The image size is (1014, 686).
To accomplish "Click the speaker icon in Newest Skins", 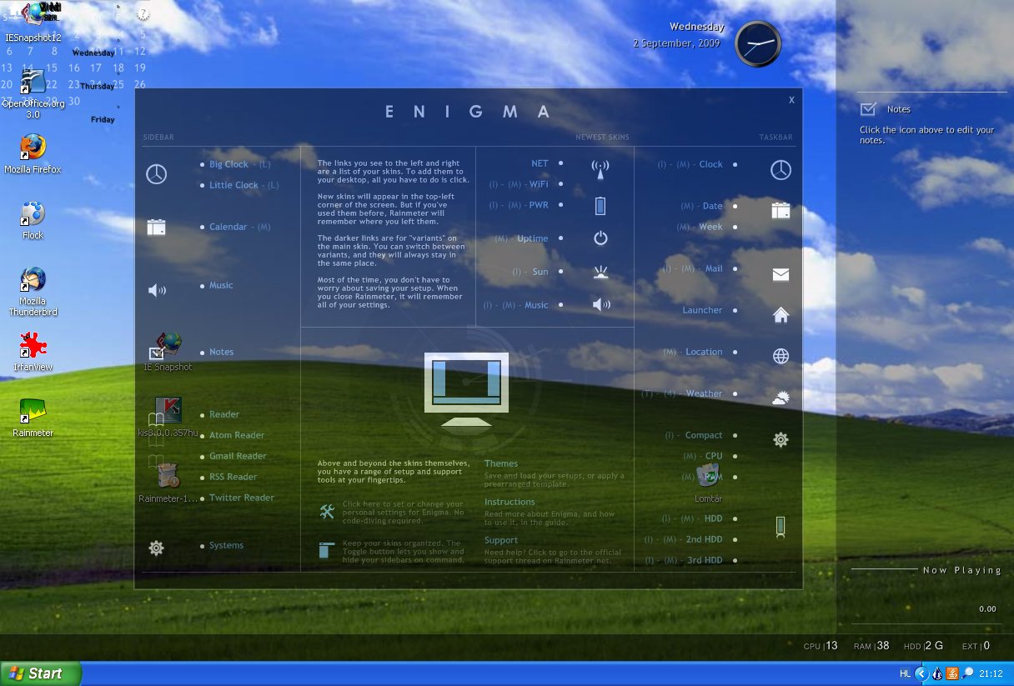I will [600, 305].
